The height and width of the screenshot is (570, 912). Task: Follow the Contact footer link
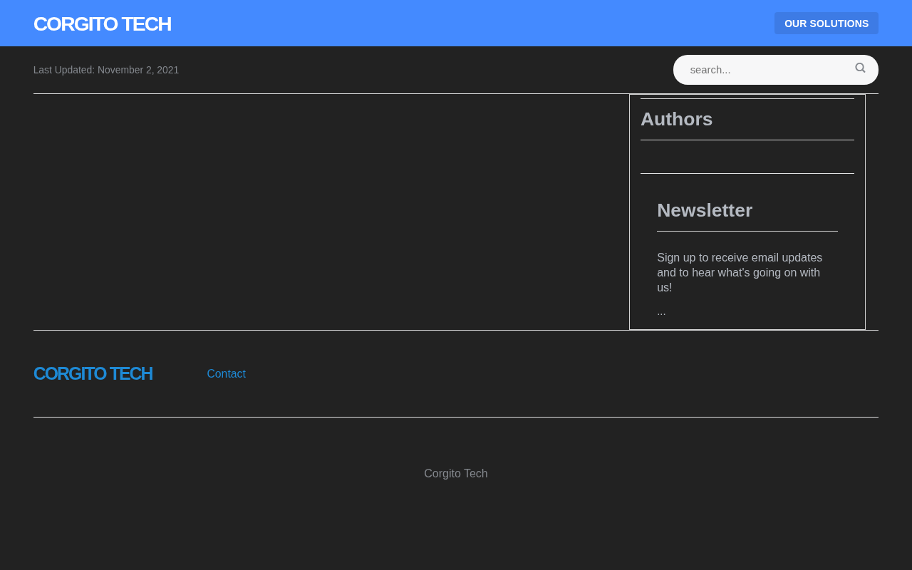click(226, 373)
